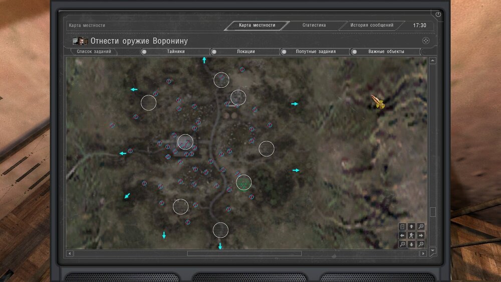
Task: Click the horizontal scrollbar thumb
Action: [x=244, y=253]
